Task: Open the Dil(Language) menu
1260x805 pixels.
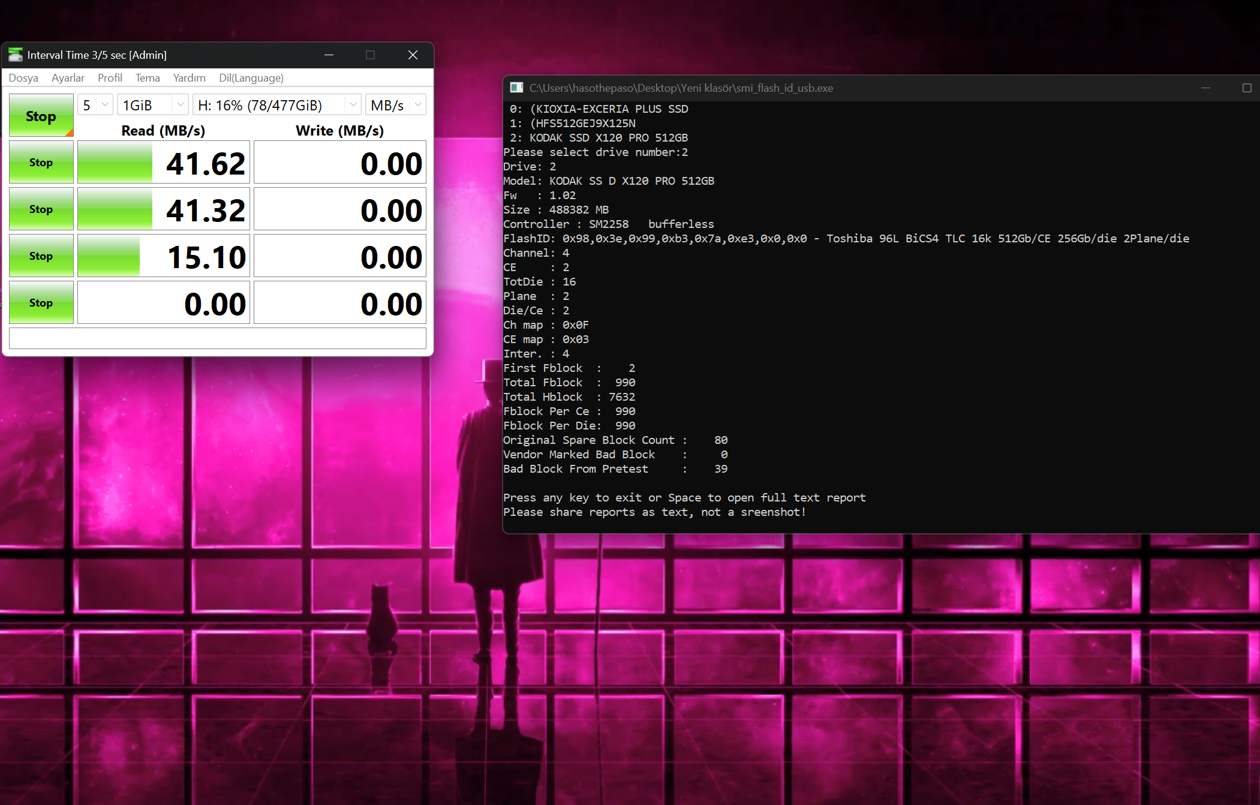Action: [x=251, y=78]
